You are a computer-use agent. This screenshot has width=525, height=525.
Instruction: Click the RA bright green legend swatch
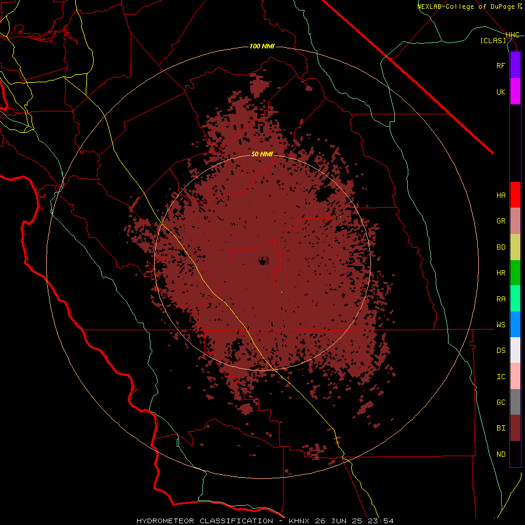click(x=515, y=299)
